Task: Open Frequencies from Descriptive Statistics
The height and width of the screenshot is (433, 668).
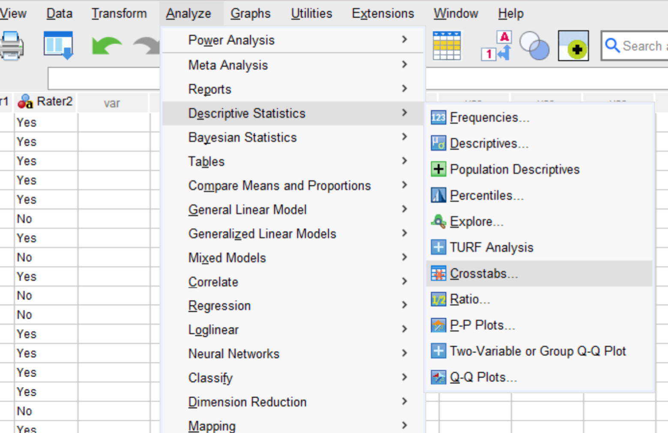Action: 489,117
